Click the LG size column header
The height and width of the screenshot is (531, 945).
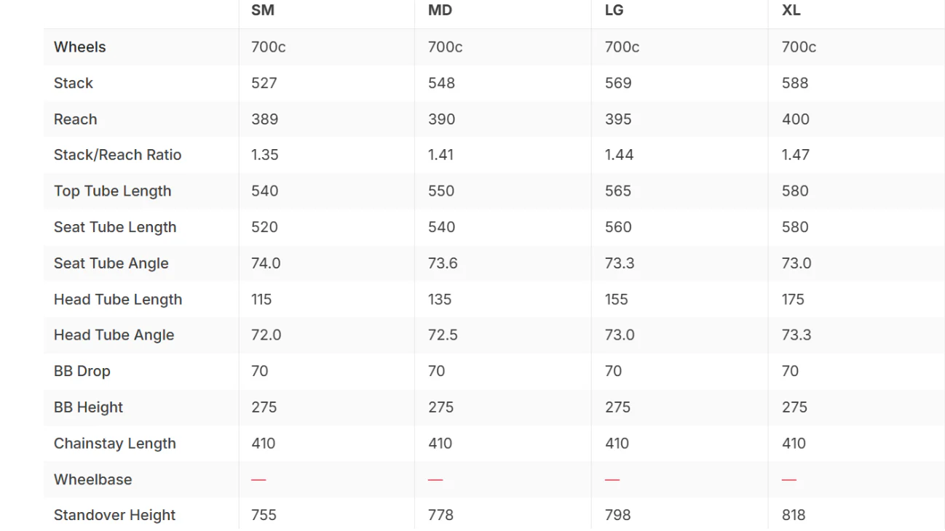614,11
